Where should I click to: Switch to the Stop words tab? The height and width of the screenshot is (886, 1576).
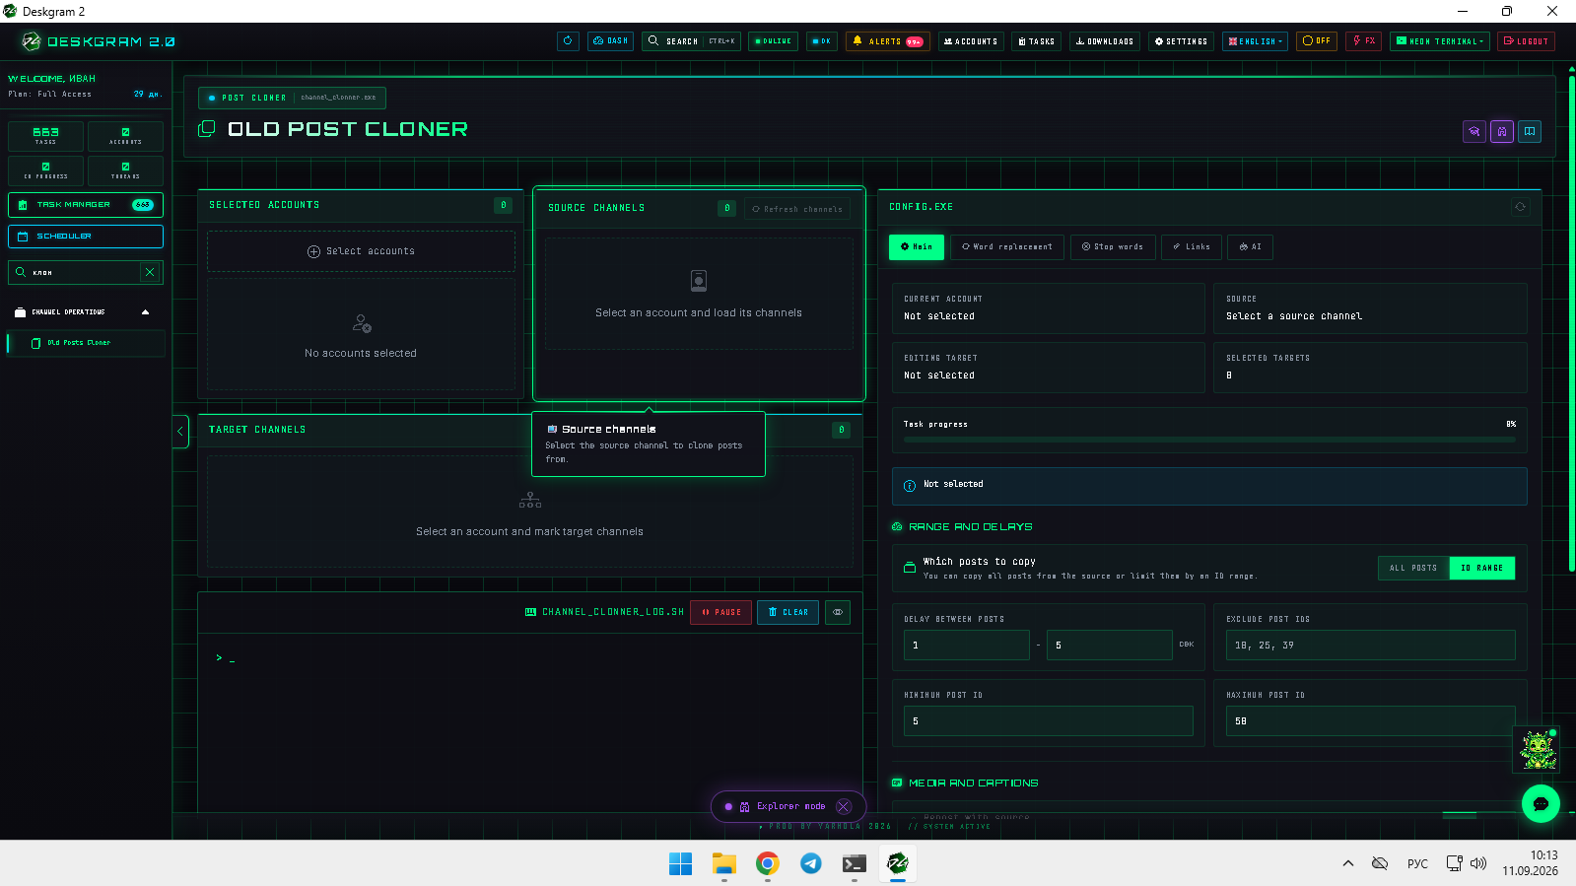[x=1113, y=247]
